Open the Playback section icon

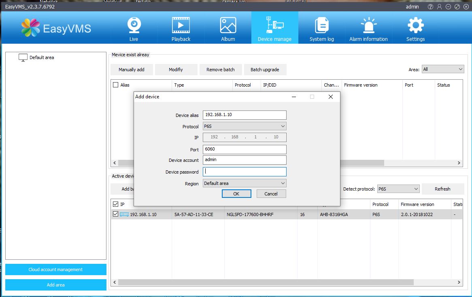coord(181,25)
